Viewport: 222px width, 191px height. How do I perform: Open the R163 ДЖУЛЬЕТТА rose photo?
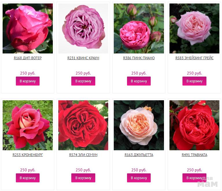point(139,125)
